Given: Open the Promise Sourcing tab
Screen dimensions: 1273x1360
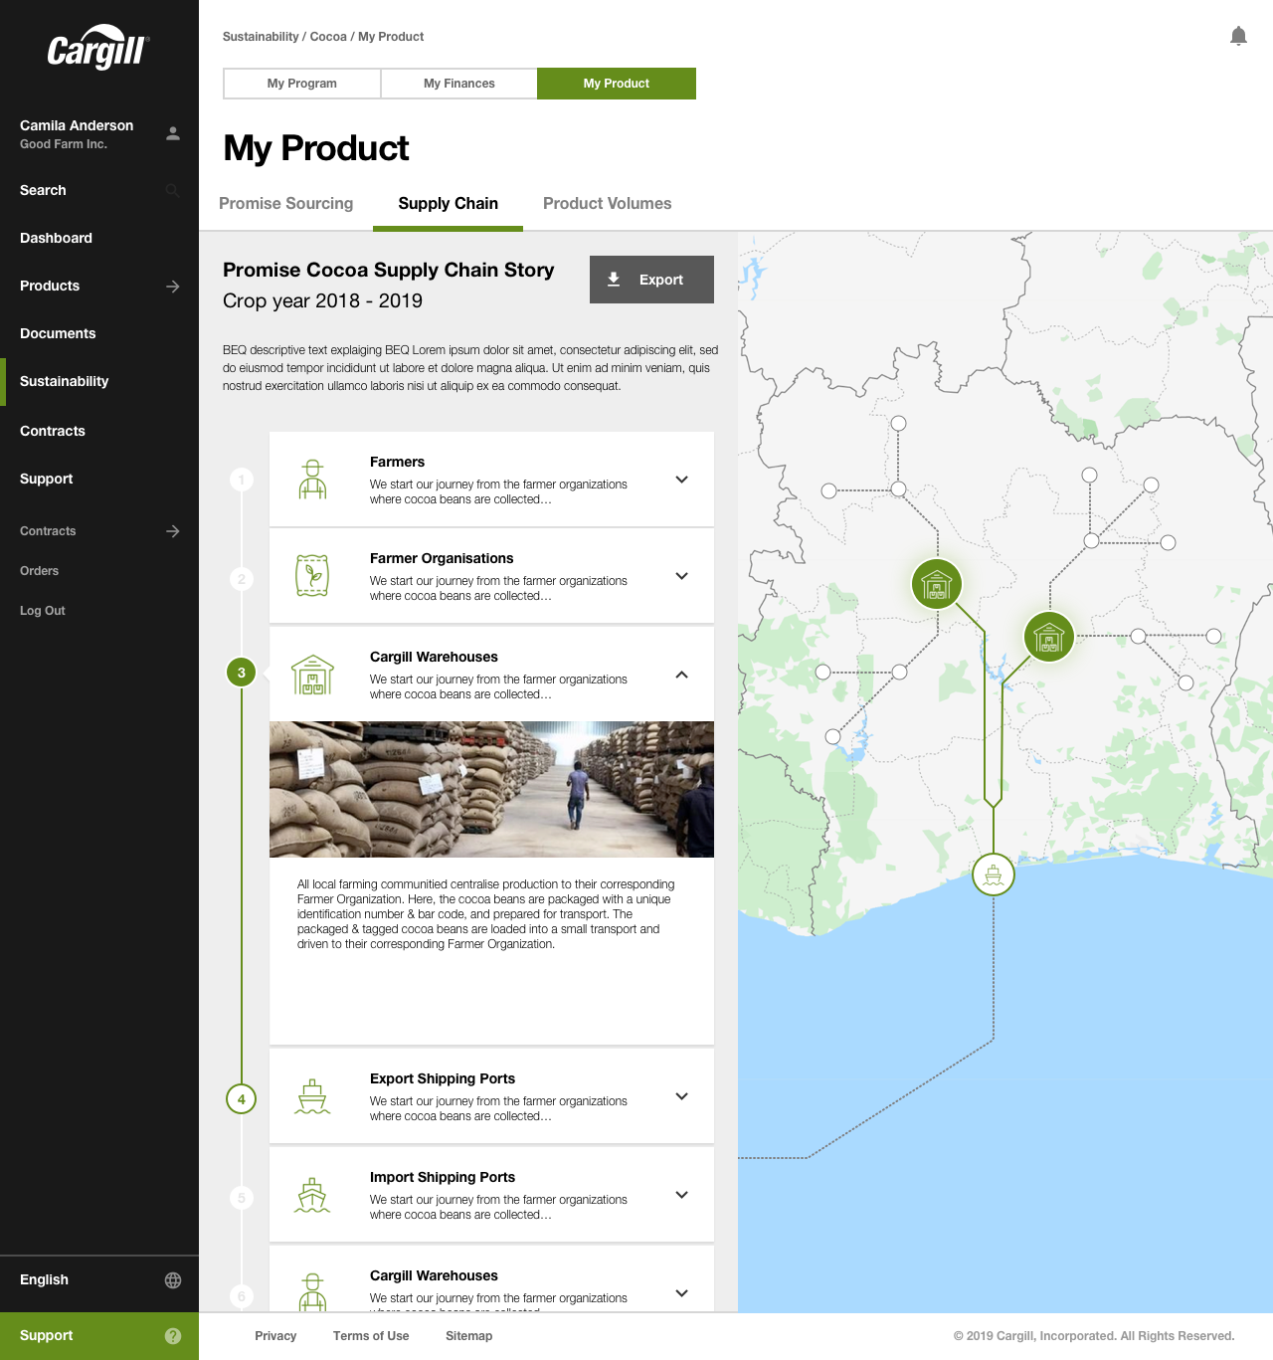Looking at the screenshot, I should click(x=286, y=204).
